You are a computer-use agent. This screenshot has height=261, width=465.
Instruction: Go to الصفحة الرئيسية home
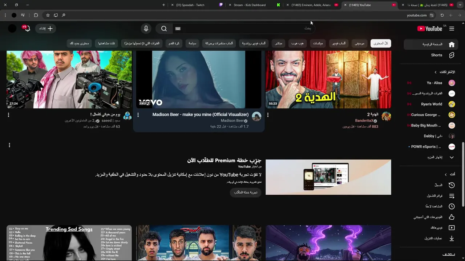[431, 44]
